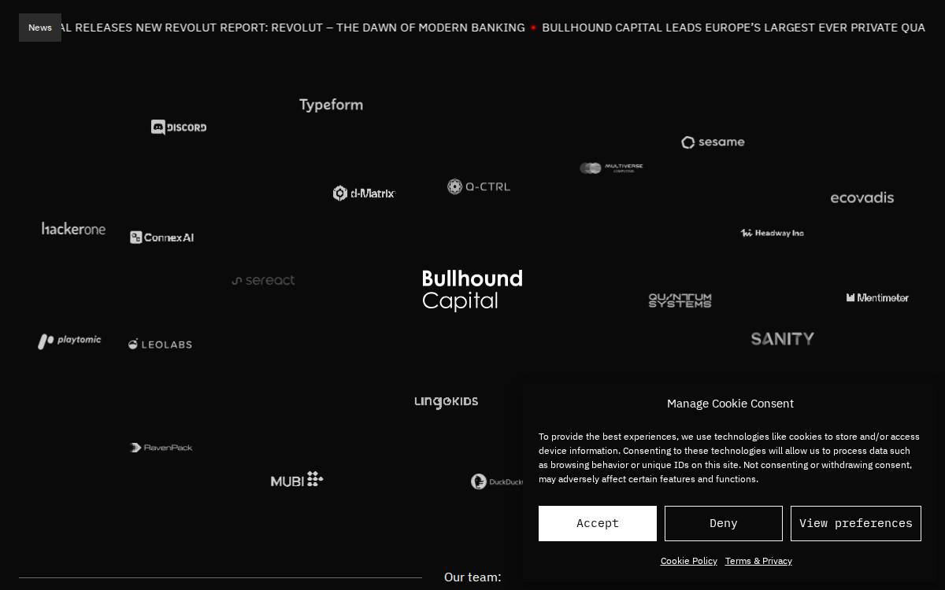Click the ConnexAI logo
The width and height of the screenshot is (945, 590).
[162, 237]
